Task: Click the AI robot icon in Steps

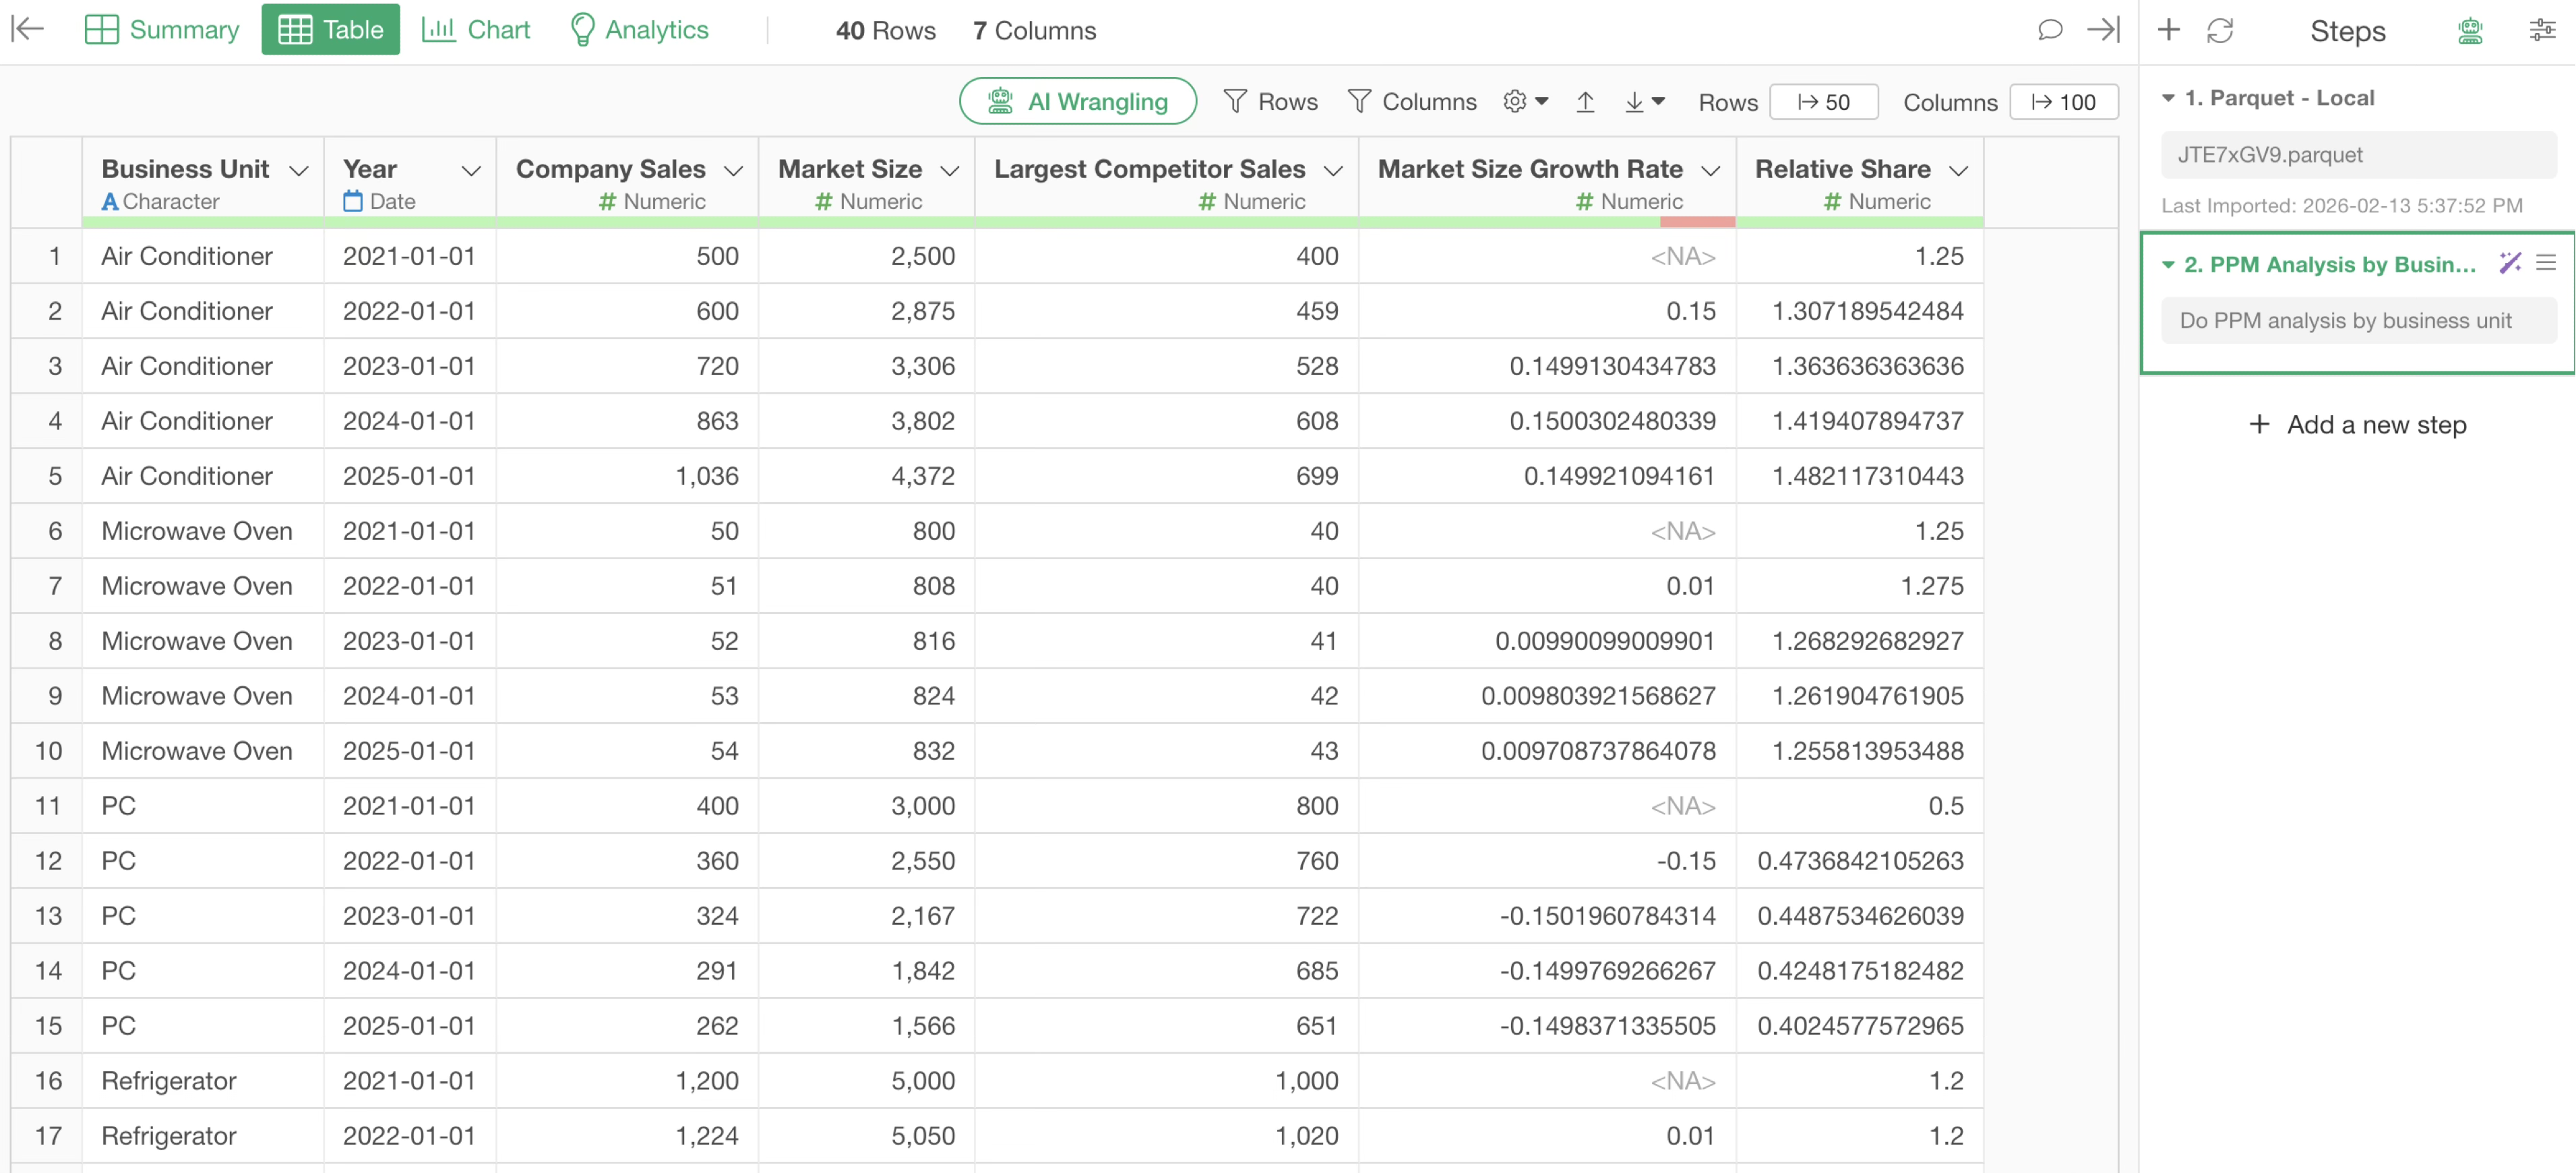Action: pyautogui.click(x=2470, y=31)
